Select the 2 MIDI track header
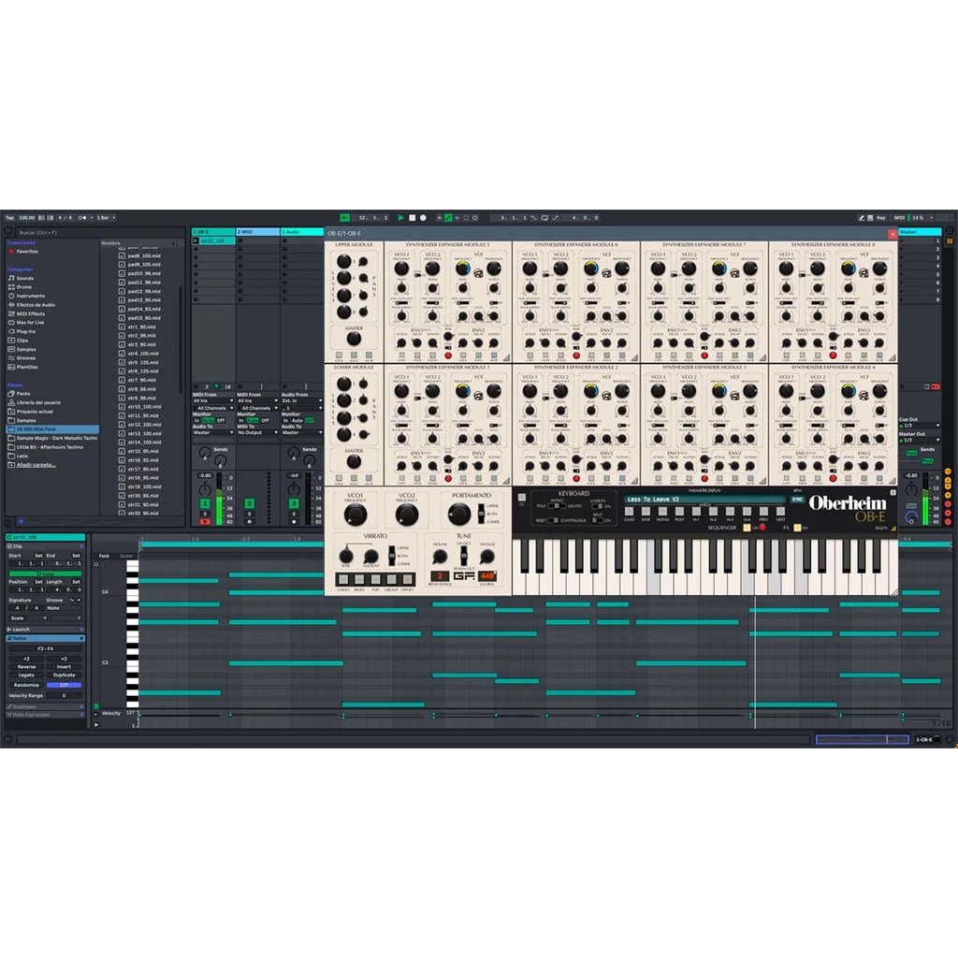 click(x=258, y=232)
